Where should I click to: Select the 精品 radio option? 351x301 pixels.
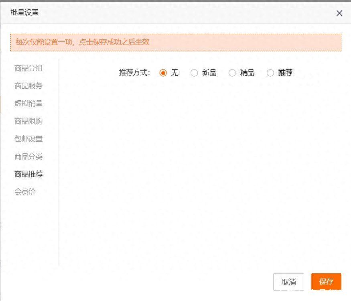232,73
